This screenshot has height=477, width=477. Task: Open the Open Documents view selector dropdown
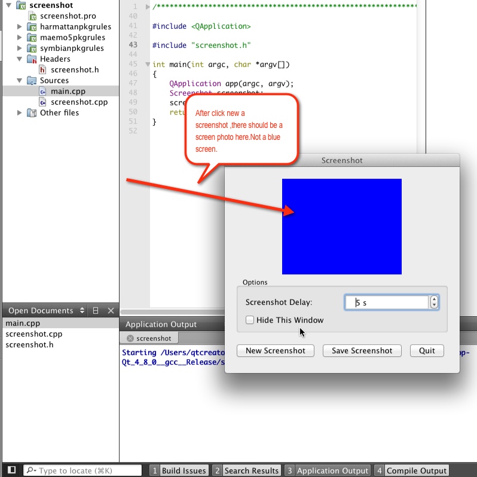point(79,311)
